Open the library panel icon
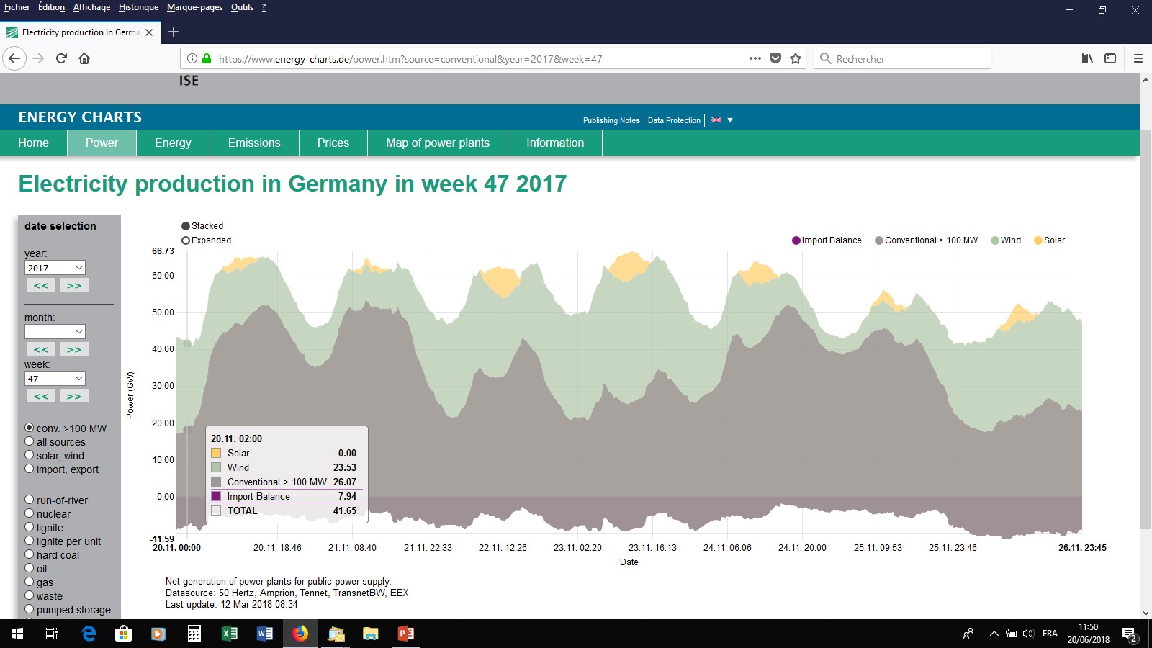 1087,58
